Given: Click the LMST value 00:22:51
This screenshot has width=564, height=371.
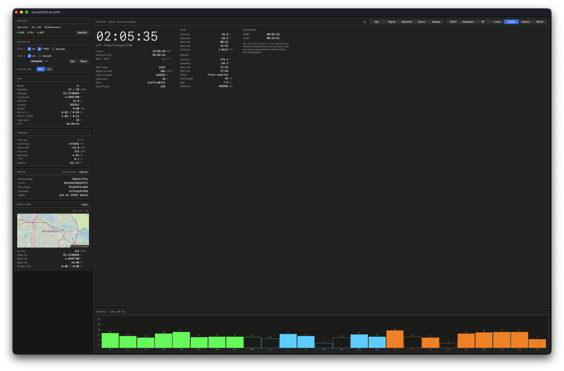Looking at the screenshot, I should point(273,38).
